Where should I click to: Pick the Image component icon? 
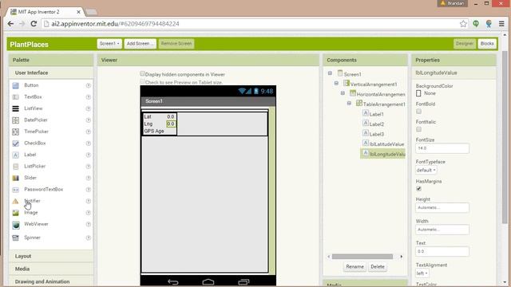click(x=15, y=213)
